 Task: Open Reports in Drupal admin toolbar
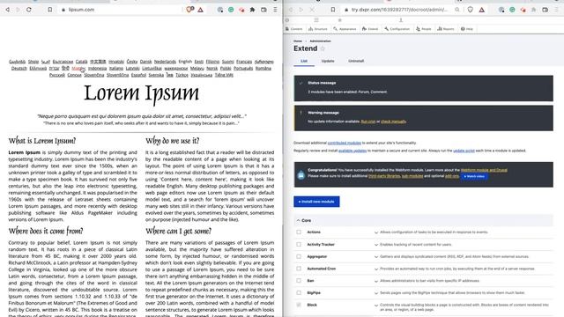click(445, 29)
